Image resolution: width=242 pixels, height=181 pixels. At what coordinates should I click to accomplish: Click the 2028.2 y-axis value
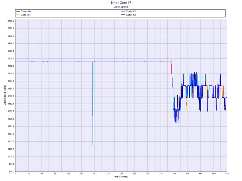(11, 36)
